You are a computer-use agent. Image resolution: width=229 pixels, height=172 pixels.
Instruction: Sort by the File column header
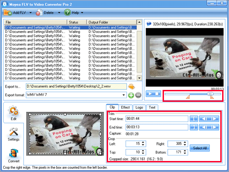click(x=35, y=22)
